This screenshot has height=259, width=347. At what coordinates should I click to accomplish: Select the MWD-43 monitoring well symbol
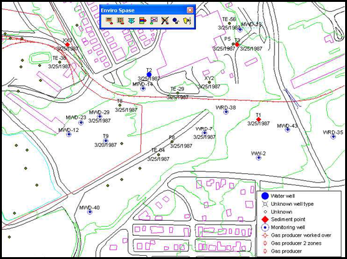[x=288, y=129]
